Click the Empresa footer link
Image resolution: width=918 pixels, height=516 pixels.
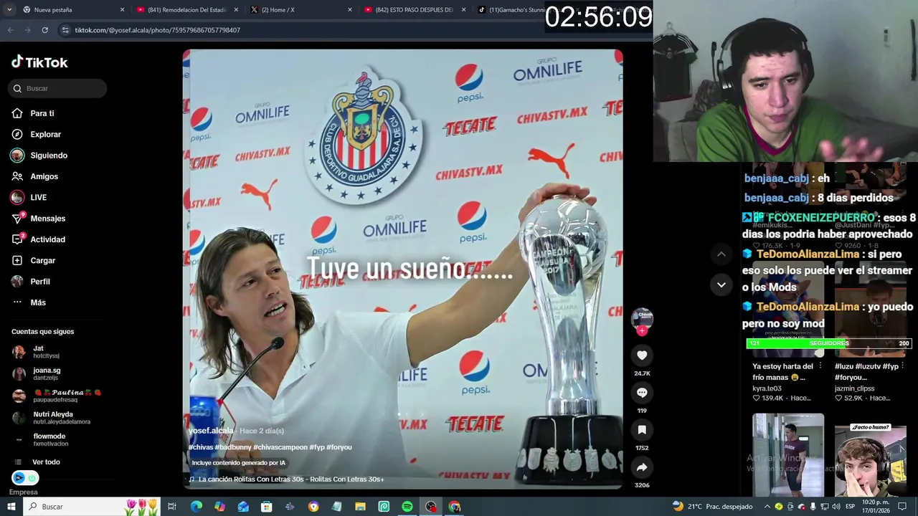(23, 492)
